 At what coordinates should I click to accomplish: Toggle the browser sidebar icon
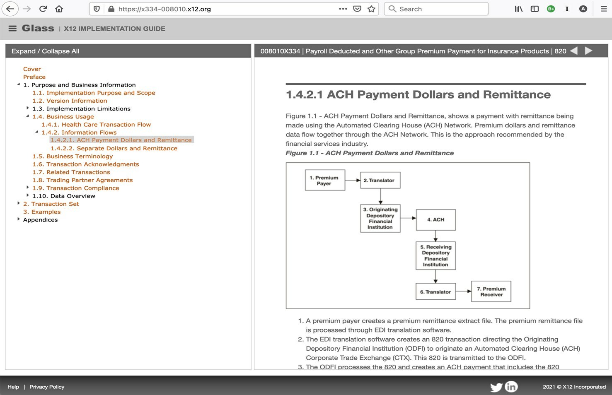(x=535, y=9)
